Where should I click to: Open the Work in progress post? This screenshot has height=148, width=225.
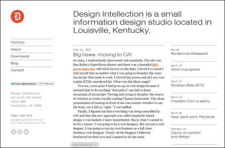point(185,70)
